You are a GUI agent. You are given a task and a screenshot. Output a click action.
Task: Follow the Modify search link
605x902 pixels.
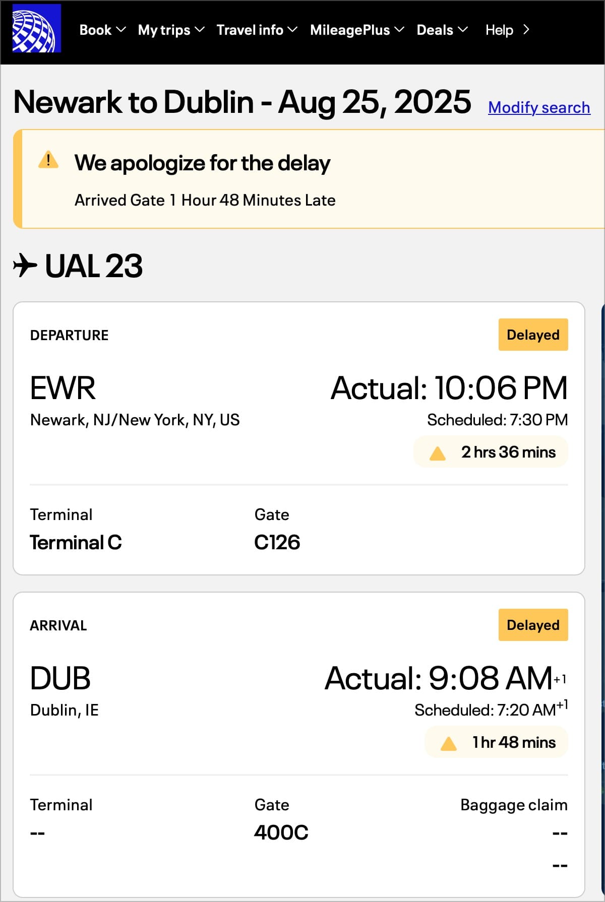pyautogui.click(x=539, y=107)
